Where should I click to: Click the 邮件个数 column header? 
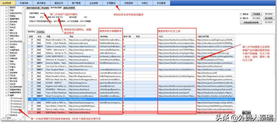(x=128, y=37)
